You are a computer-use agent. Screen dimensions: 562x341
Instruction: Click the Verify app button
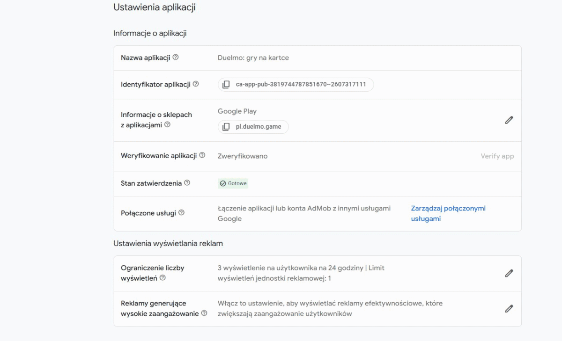tap(497, 156)
